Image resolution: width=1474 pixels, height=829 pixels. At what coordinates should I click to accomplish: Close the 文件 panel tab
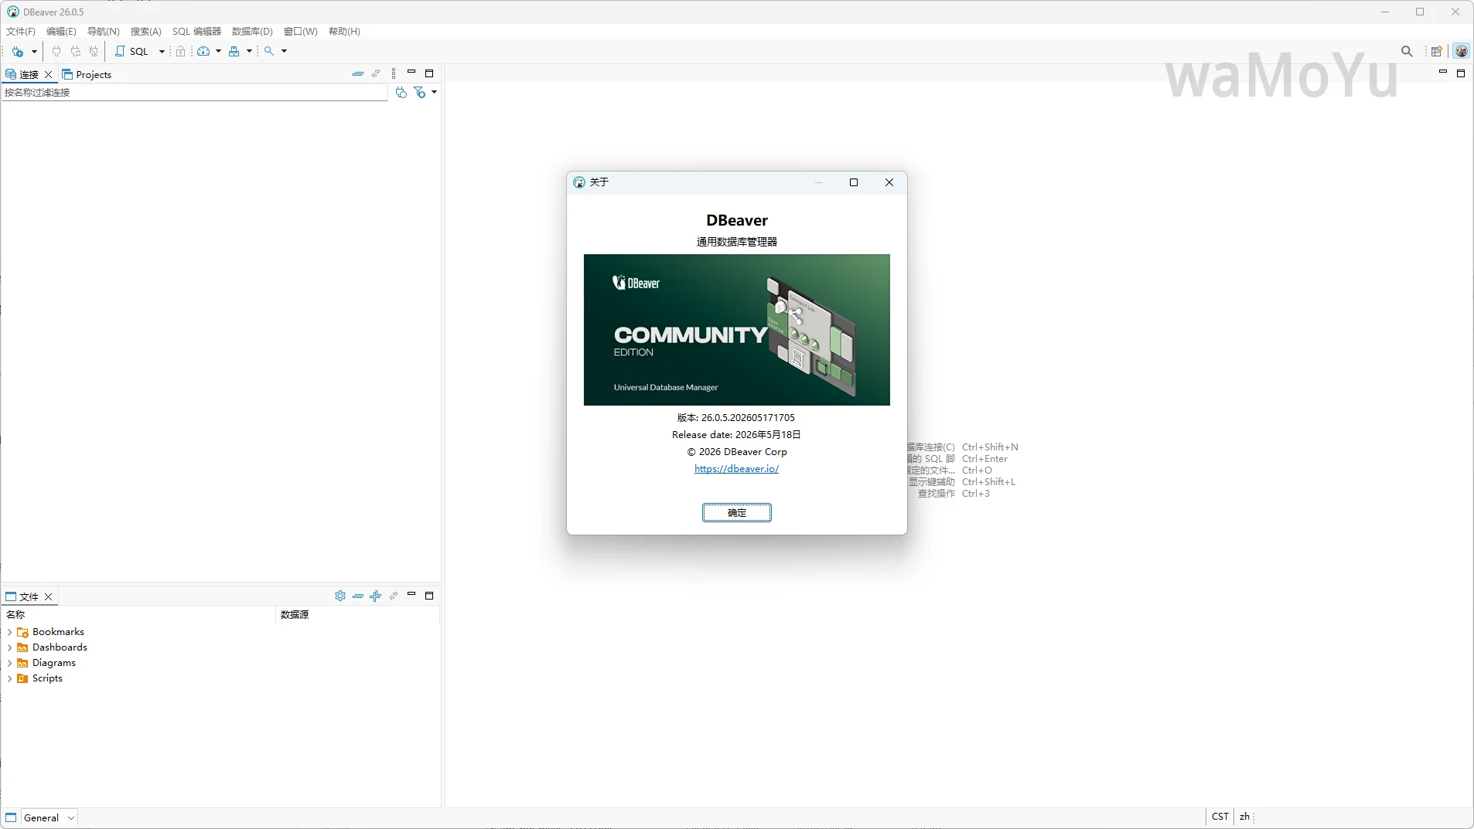click(48, 597)
